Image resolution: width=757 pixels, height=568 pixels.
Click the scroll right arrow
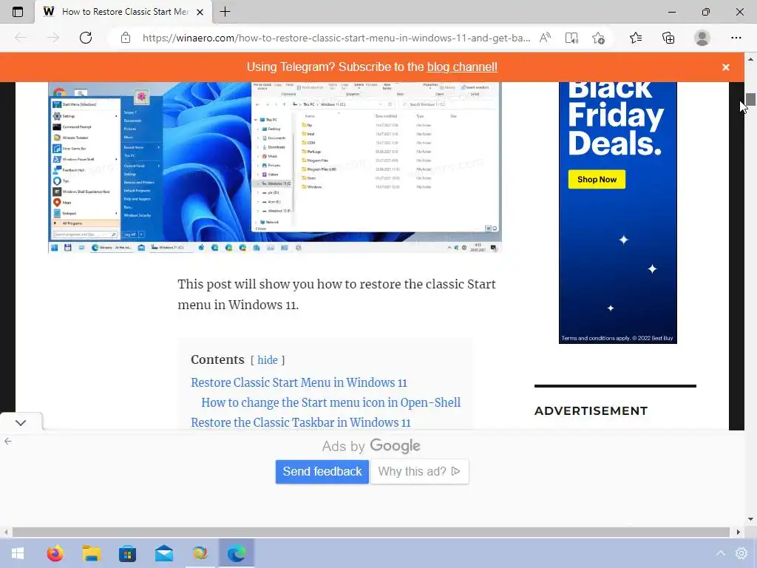click(739, 532)
